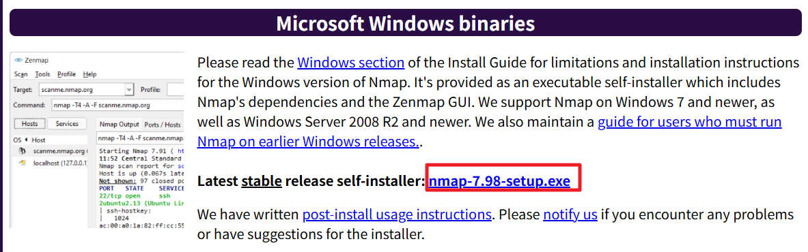Image resolution: width=808 pixels, height=252 pixels.
Task: Click the OS column sort arrow
Action: (x=26, y=140)
